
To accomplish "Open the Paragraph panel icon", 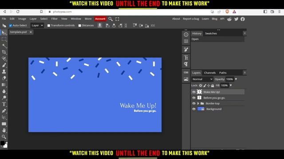I will tap(186, 64).
